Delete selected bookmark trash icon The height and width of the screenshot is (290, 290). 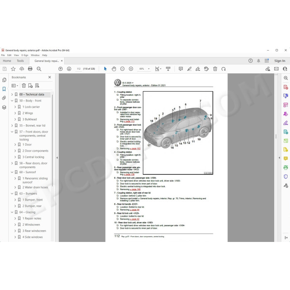tap(24, 85)
